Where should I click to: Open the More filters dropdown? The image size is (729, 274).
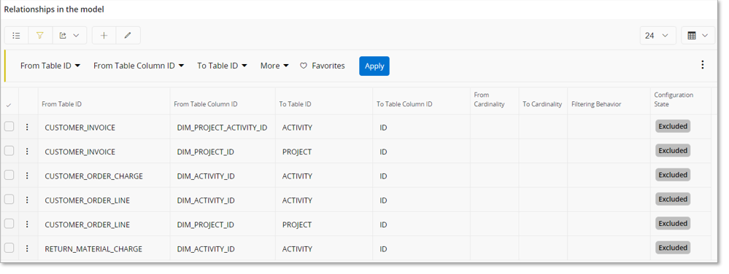click(x=274, y=66)
